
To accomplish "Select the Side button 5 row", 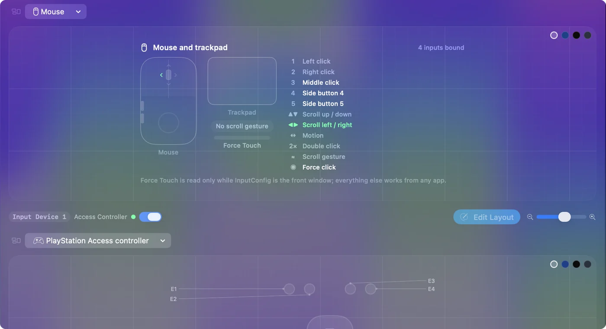I will 317,103.
